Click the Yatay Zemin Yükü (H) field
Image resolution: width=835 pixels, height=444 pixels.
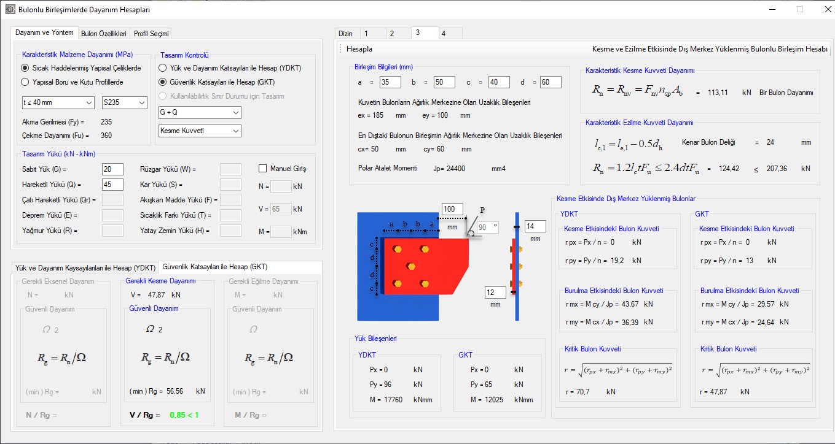(230, 231)
